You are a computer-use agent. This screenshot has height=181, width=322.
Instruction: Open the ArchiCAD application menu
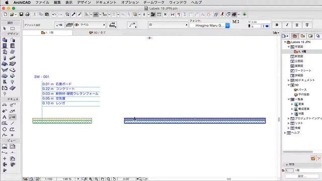point(22,3)
